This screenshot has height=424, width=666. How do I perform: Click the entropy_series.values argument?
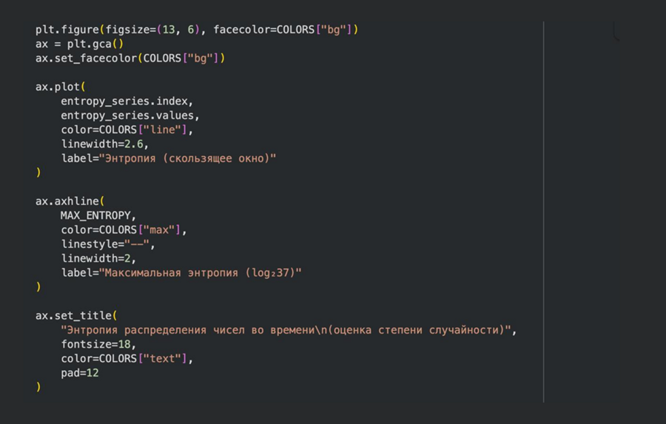[x=129, y=115]
